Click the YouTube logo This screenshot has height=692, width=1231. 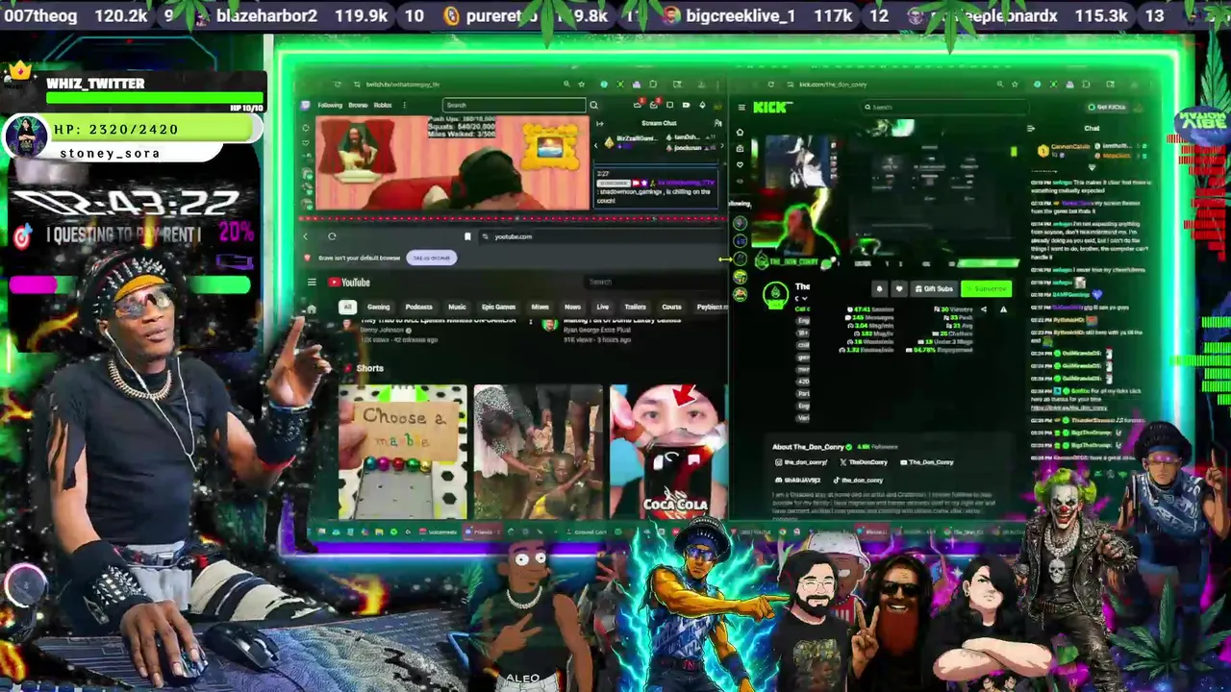coord(348,283)
